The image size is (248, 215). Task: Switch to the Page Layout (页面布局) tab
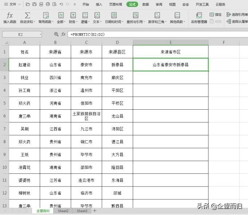click(116, 4)
